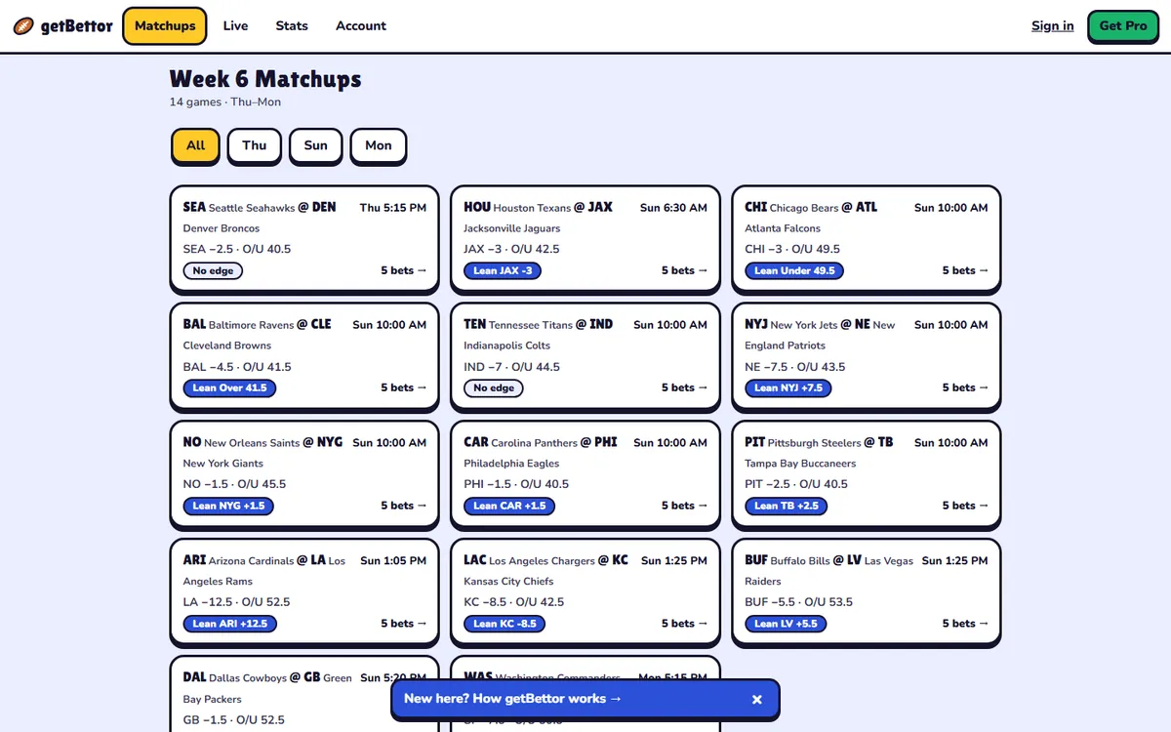Image resolution: width=1171 pixels, height=732 pixels.
Task: Click the 'Lean Over 41.5' badge
Action: click(229, 387)
